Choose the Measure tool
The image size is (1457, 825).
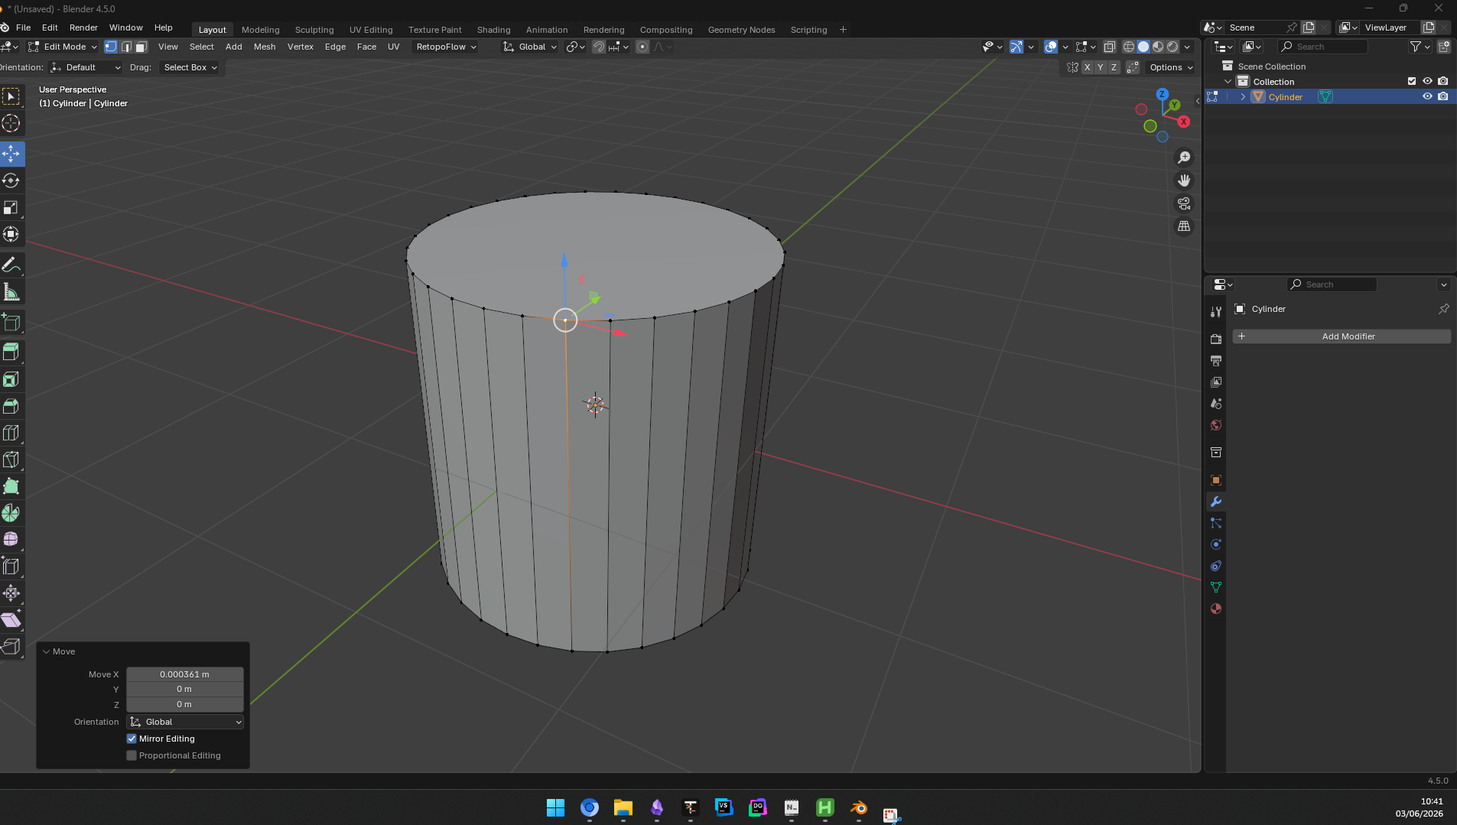point(11,291)
